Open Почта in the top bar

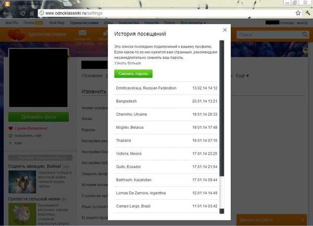(29, 23)
